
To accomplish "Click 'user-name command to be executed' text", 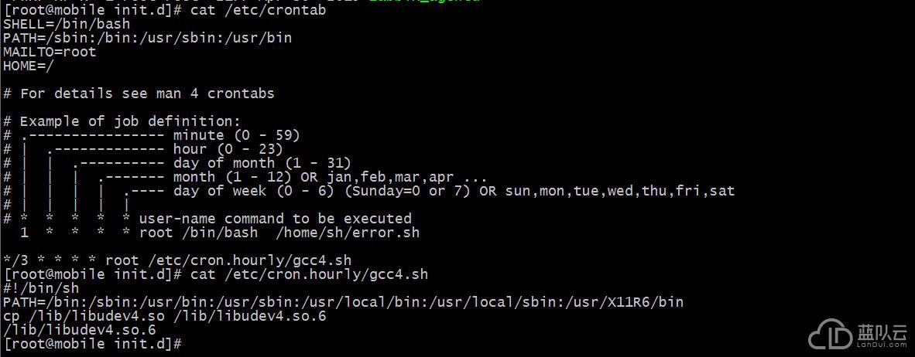I will [x=276, y=219].
